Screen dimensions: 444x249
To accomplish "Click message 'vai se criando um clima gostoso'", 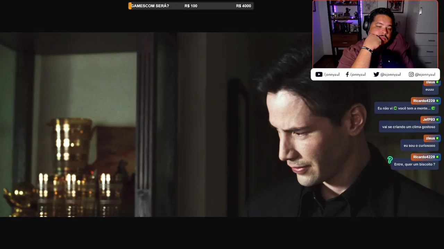I will [409, 127].
